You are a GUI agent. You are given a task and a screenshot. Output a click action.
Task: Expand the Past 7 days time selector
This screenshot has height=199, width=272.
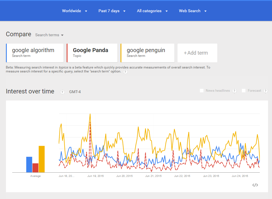112,11
